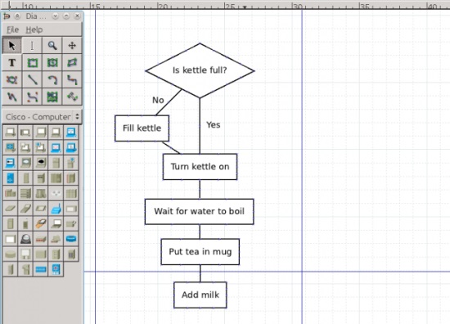Pick the blue router shape in Cisco palette

[x=71, y=239]
